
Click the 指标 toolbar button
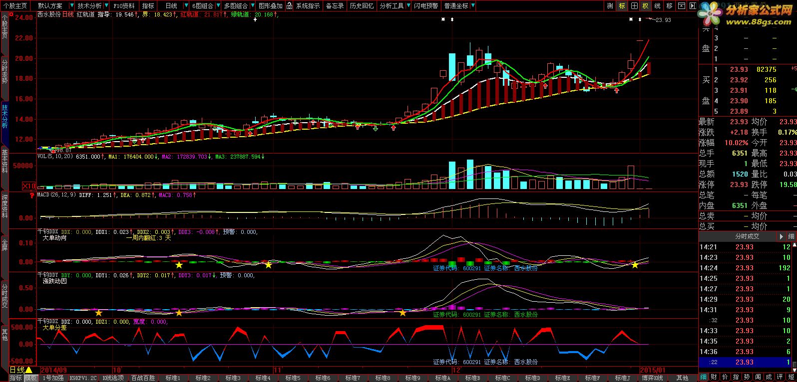click(148, 6)
